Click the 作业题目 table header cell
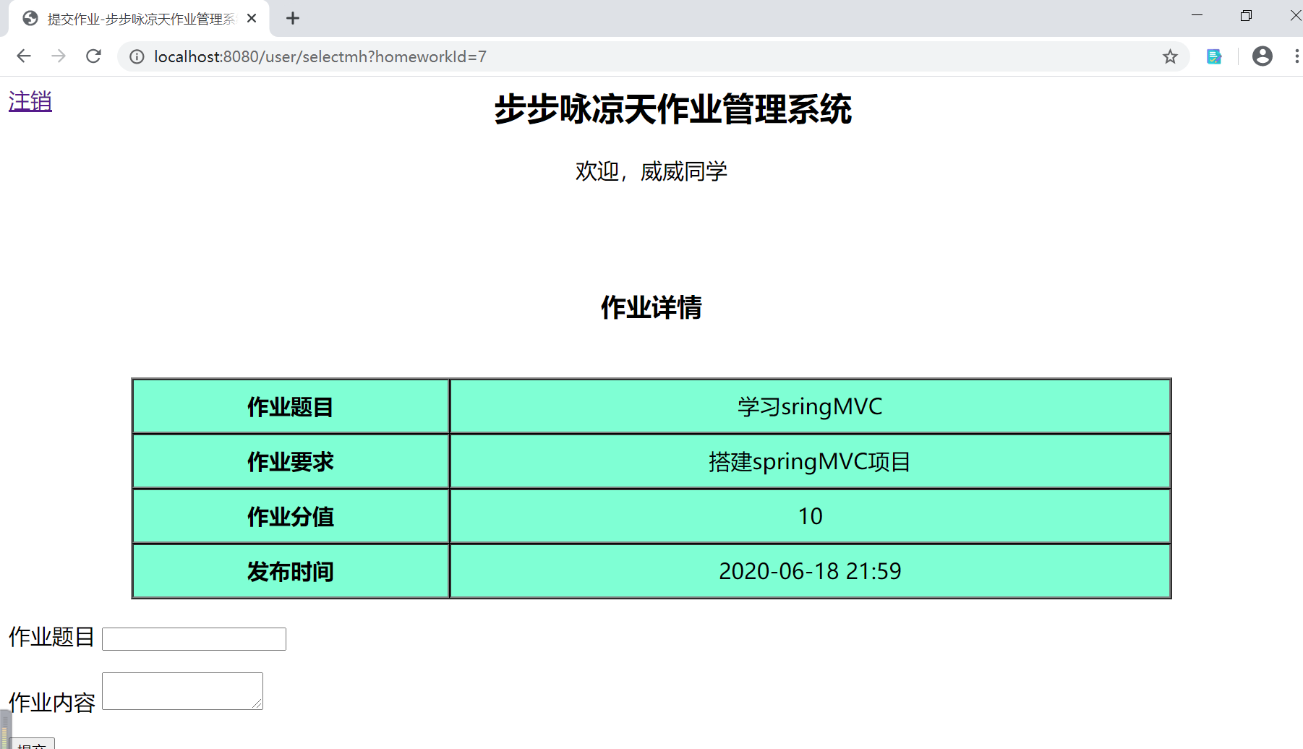 pos(291,406)
